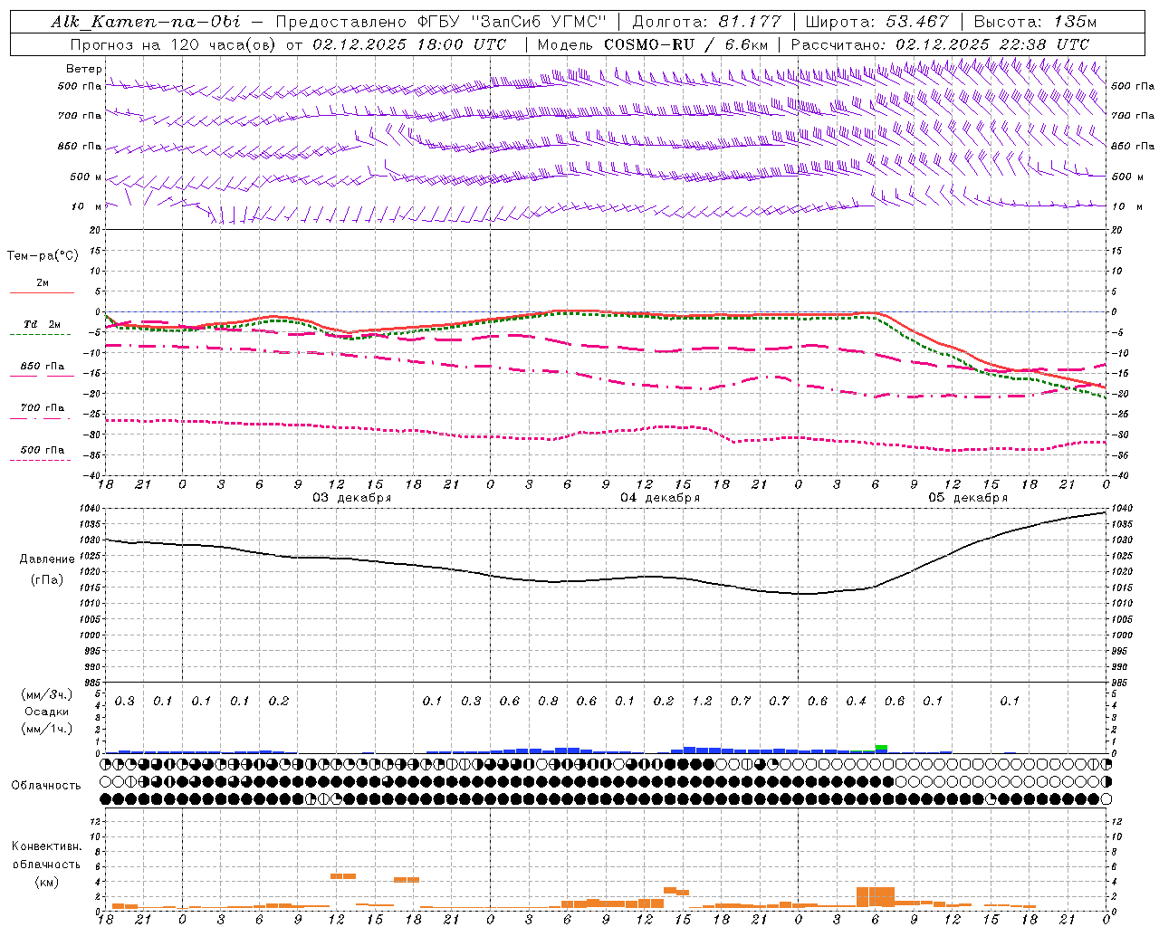Click the "03 декабря" date label
The image size is (1159, 927).
352,498
